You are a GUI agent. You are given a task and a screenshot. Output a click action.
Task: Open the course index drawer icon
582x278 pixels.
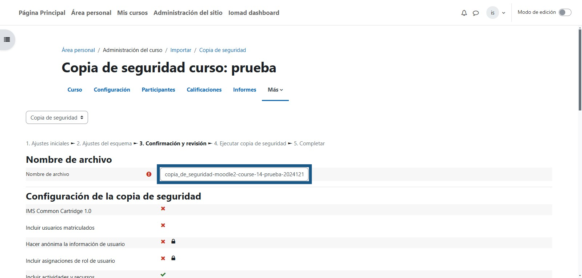click(x=7, y=40)
